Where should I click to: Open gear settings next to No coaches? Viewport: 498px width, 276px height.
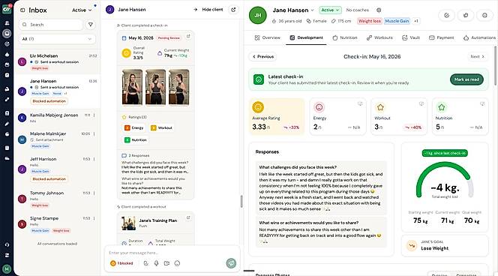coord(379,10)
